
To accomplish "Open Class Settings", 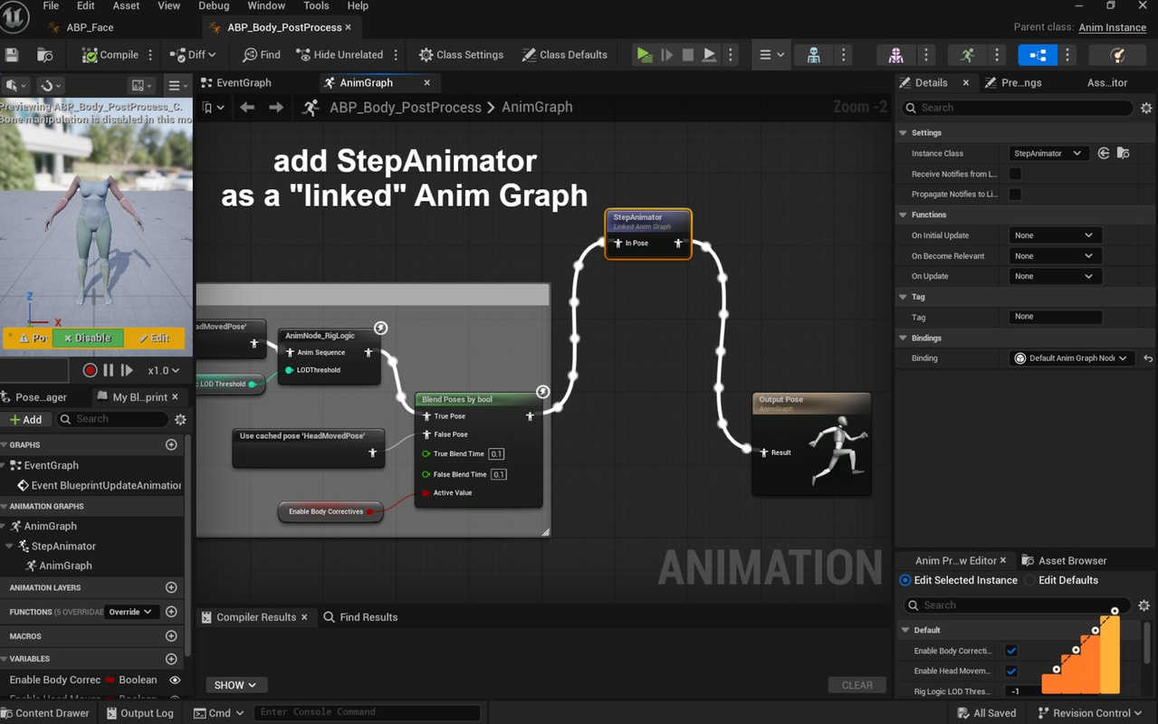I will click(x=461, y=55).
